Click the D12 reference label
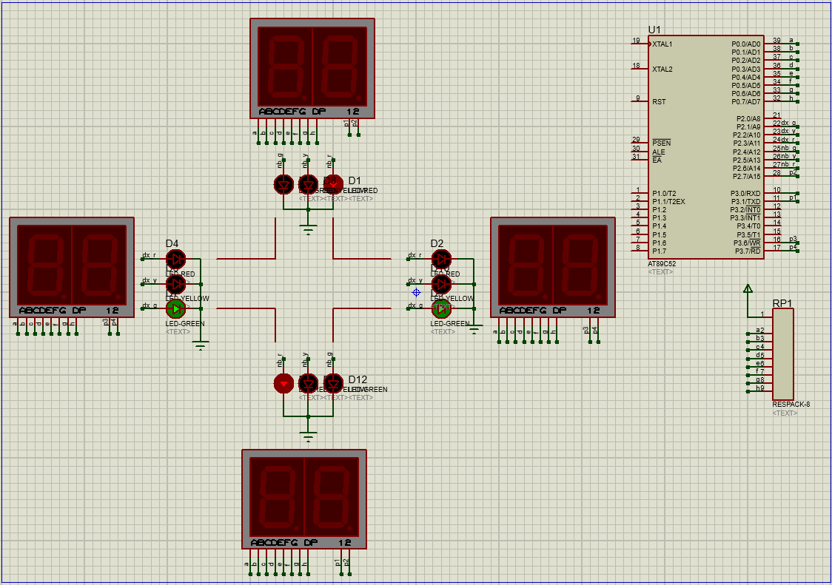The width and height of the screenshot is (832, 585). (x=358, y=379)
